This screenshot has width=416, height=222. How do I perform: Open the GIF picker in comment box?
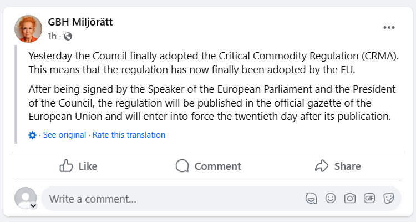pos(369,198)
